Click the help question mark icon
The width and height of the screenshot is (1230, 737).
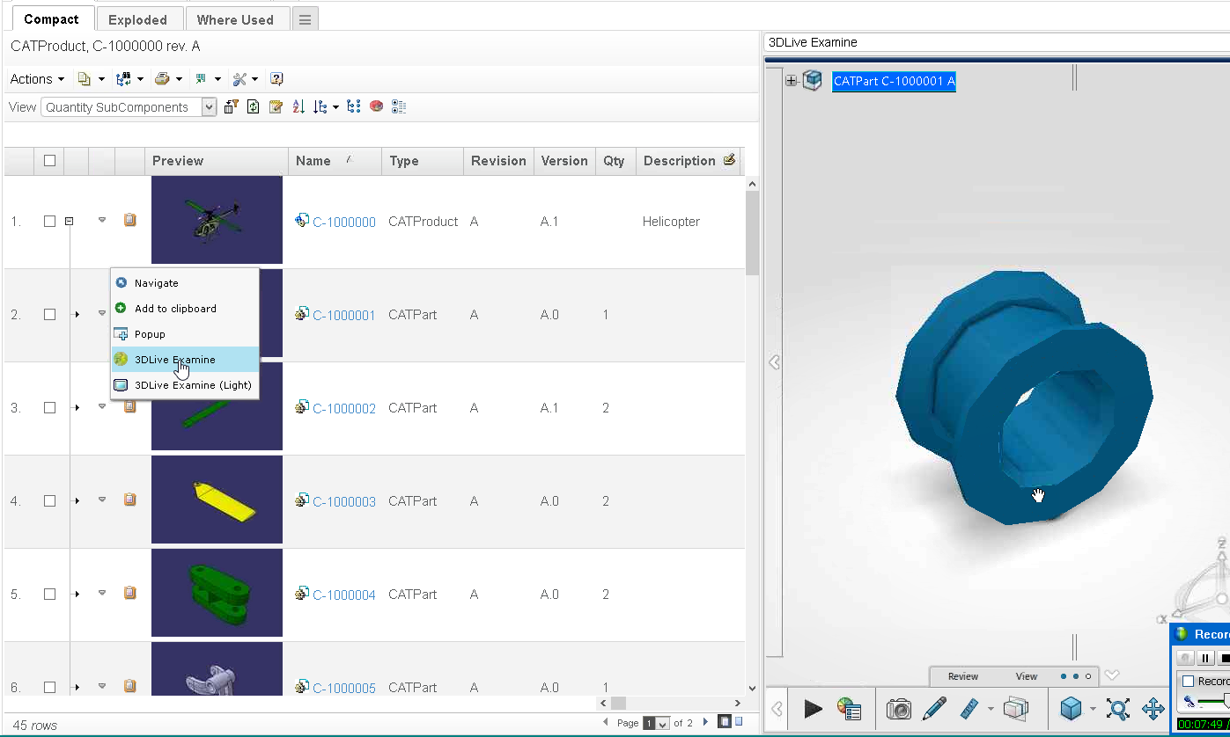pyautogui.click(x=276, y=79)
